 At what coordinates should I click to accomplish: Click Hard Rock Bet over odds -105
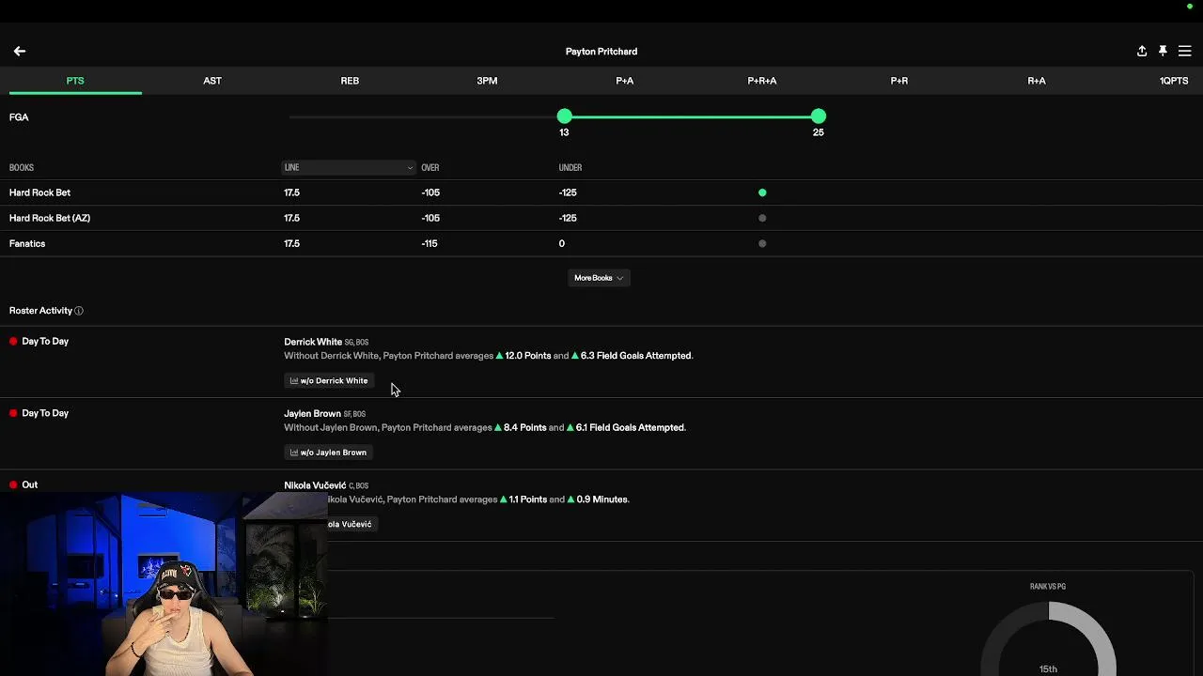(430, 192)
